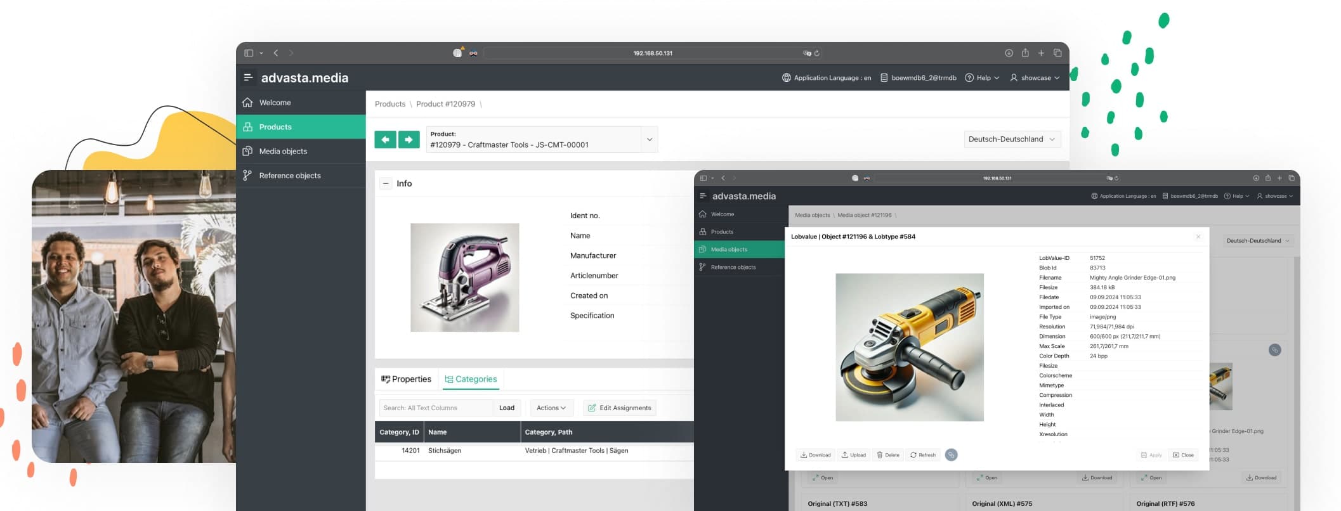Click Upload in the Lobvalue dialog
Image resolution: width=1341 pixels, height=511 pixels.
pos(854,455)
